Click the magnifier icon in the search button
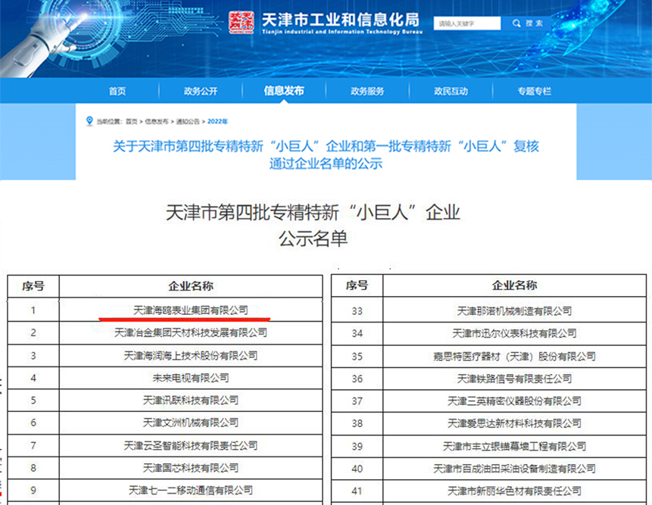652x505 pixels. [x=516, y=23]
